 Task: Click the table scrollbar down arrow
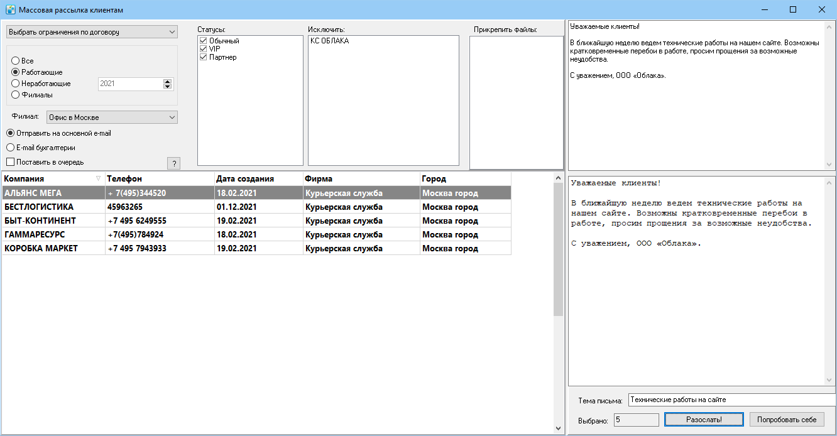pyautogui.click(x=559, y=428)
